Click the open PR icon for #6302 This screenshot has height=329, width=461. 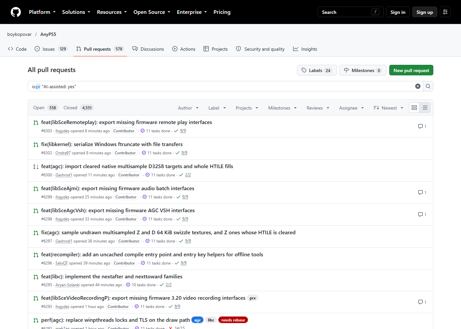click(36, 145)
